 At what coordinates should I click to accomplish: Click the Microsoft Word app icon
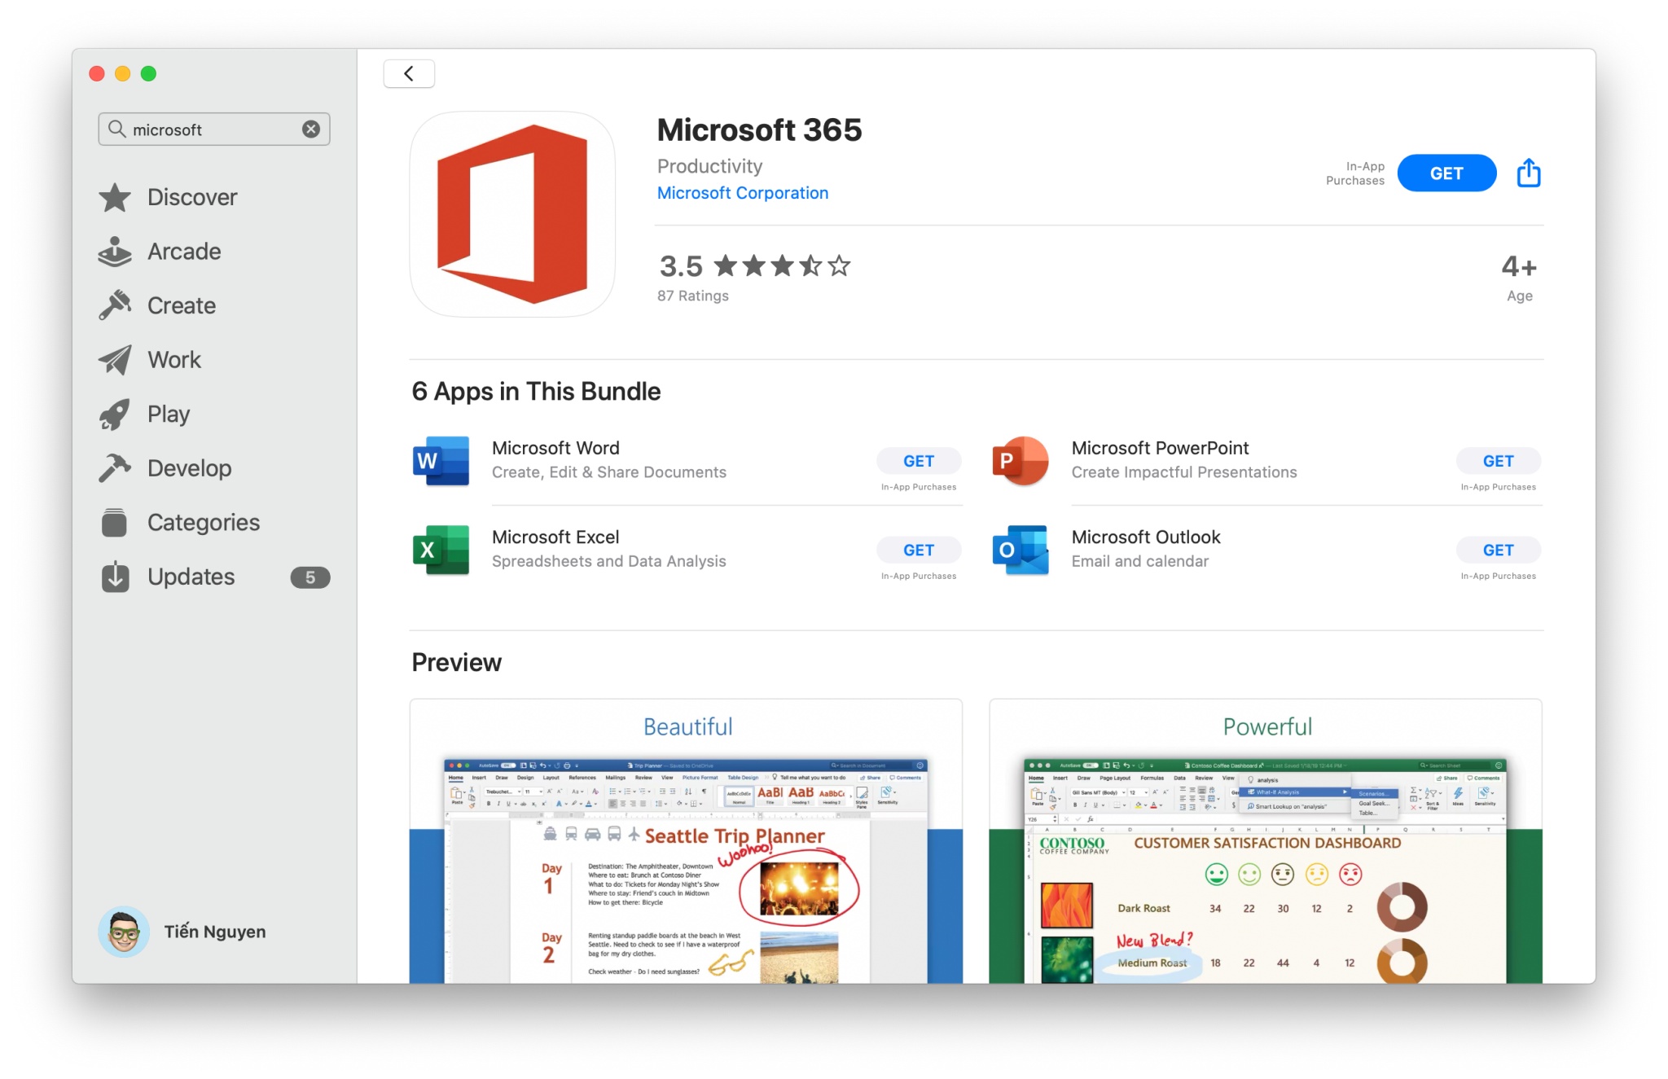[x=441, y=461]
